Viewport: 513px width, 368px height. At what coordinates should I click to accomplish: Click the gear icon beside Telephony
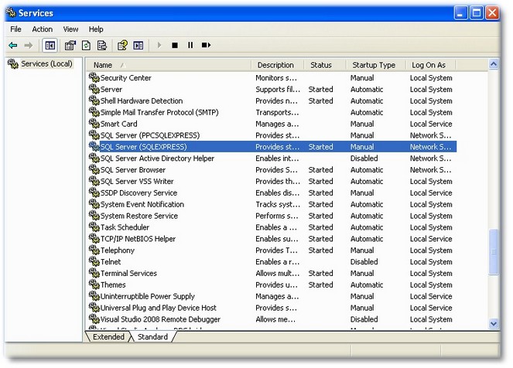(94, 250)
